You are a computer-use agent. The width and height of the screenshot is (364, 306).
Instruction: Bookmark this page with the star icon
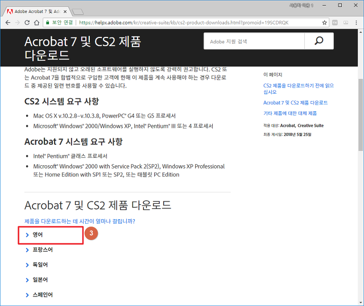pos(324,23)
